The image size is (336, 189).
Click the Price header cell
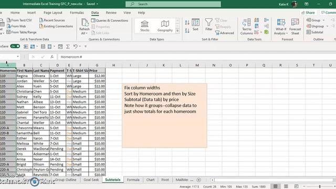click(97, 70)
